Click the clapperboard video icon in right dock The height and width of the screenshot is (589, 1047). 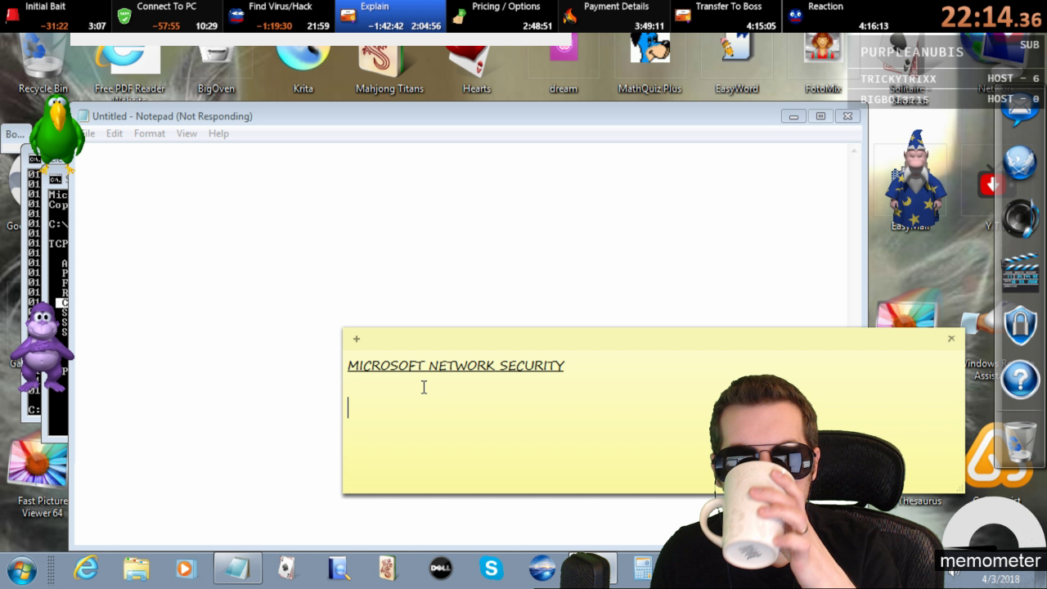coord(1020,272)
